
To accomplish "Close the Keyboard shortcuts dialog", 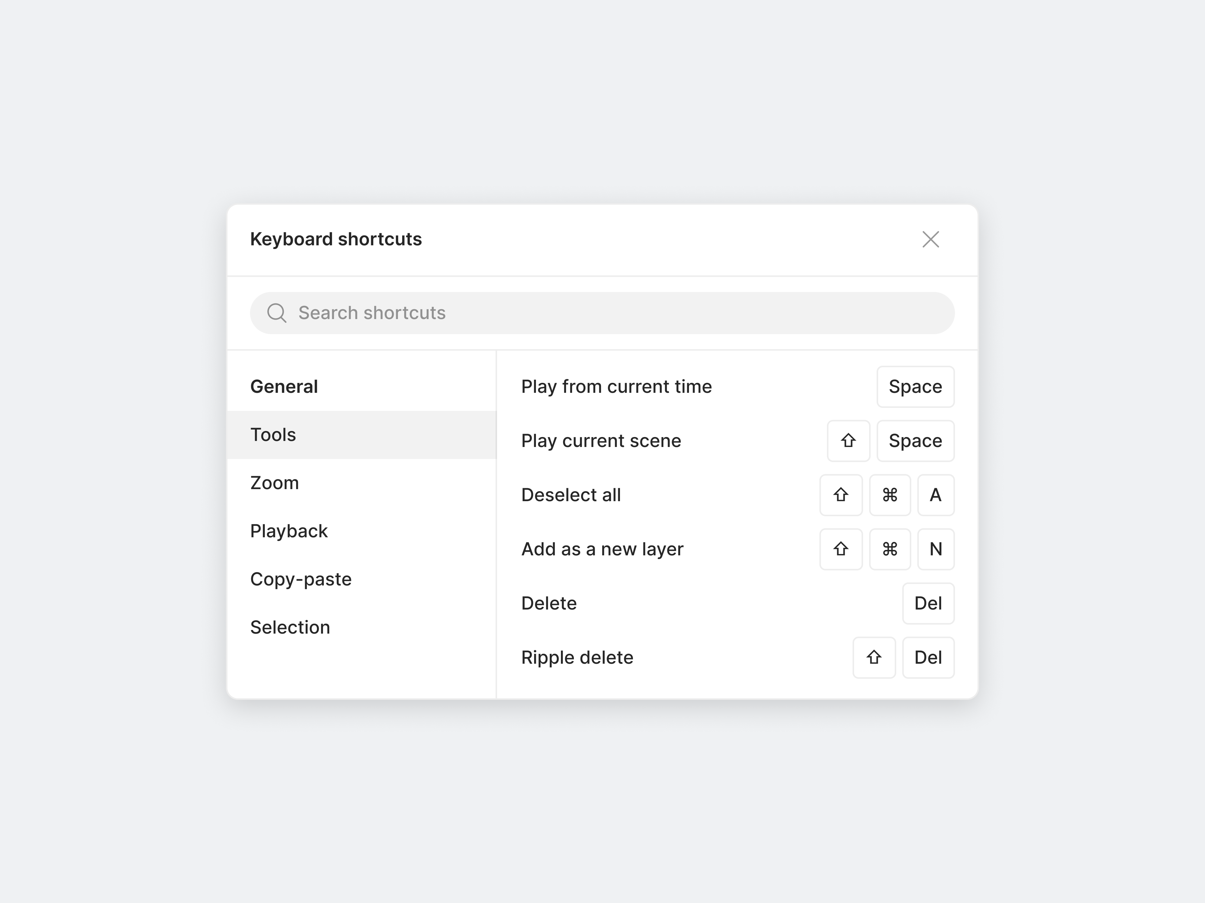I will click(x=931, y=240).
